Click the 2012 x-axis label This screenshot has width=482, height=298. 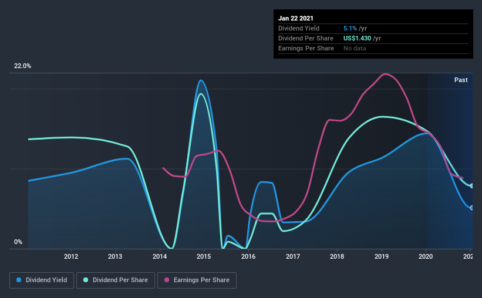(x=71, y=256)
